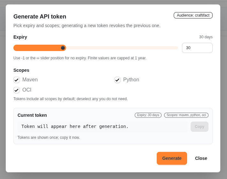This screenshot has height=179, width=227.
Task: Click the Expiry: 30 days token badge
Action: (x=148, y=115)
